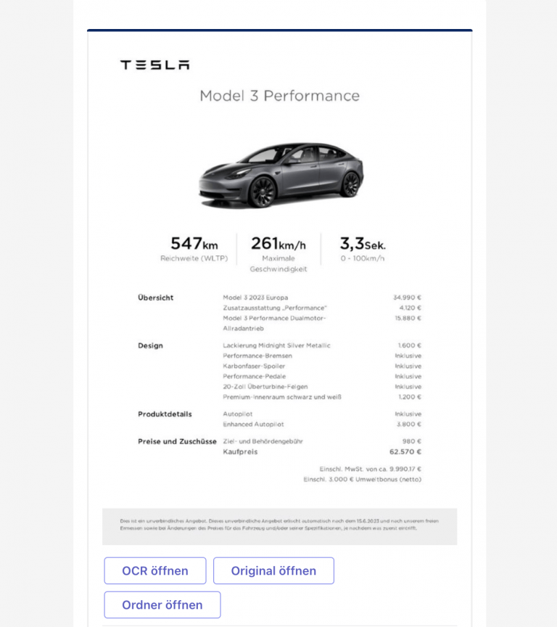This screenshot has height=627, width=557.
Task: Click the gray disclaimer text box
Action: tap(280, 527)
